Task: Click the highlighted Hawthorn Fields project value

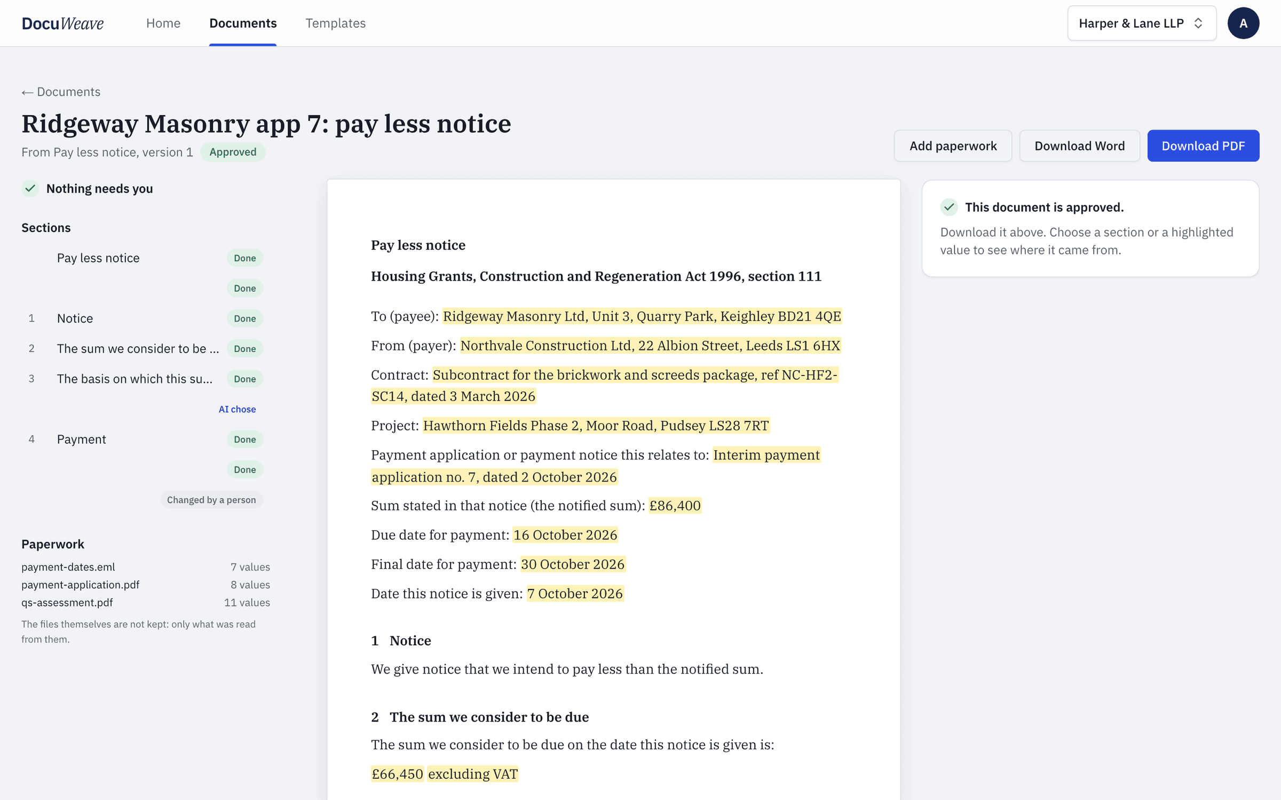Action: tap(596, 426)
